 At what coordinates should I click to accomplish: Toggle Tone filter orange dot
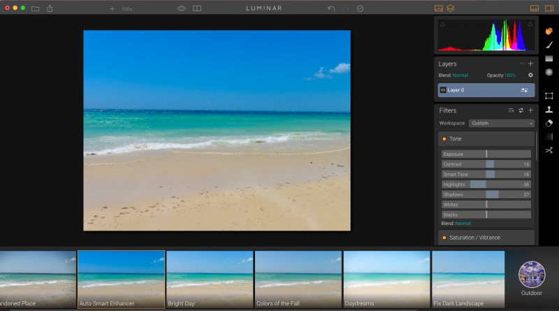[444, 139]
